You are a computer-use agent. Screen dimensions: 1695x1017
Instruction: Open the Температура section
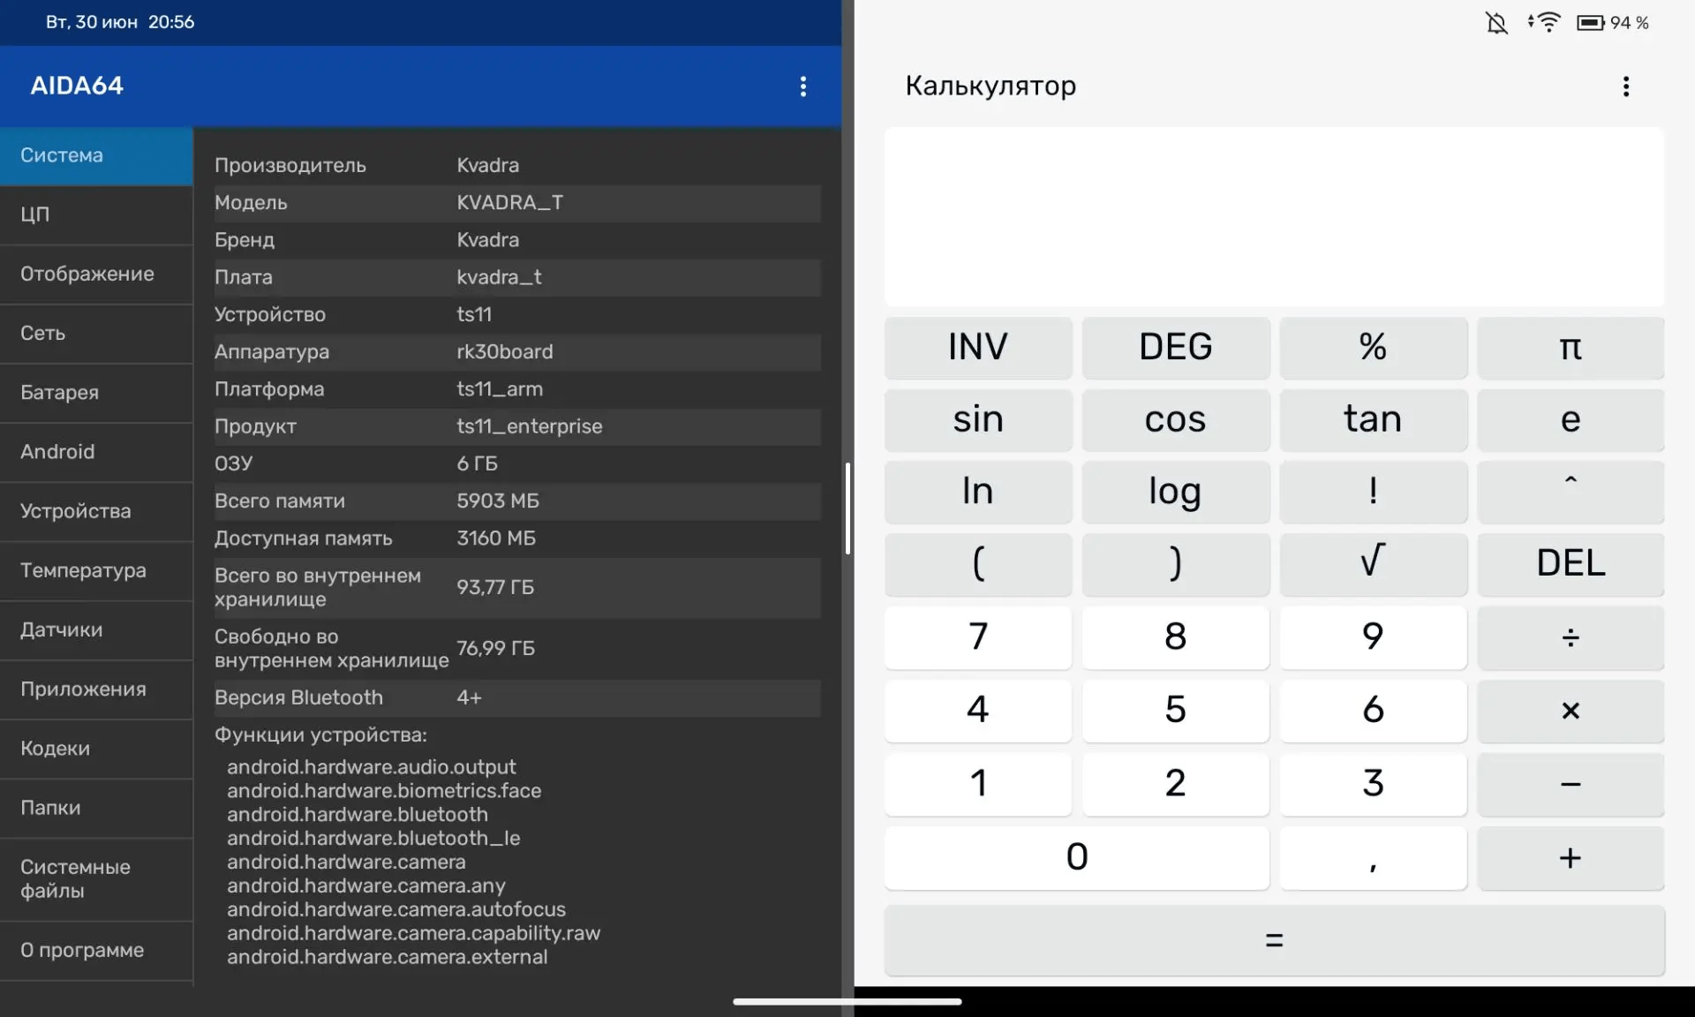96,570
